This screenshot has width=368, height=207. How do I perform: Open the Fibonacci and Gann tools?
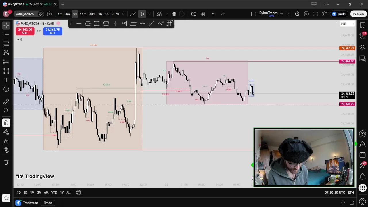[6, 44]
